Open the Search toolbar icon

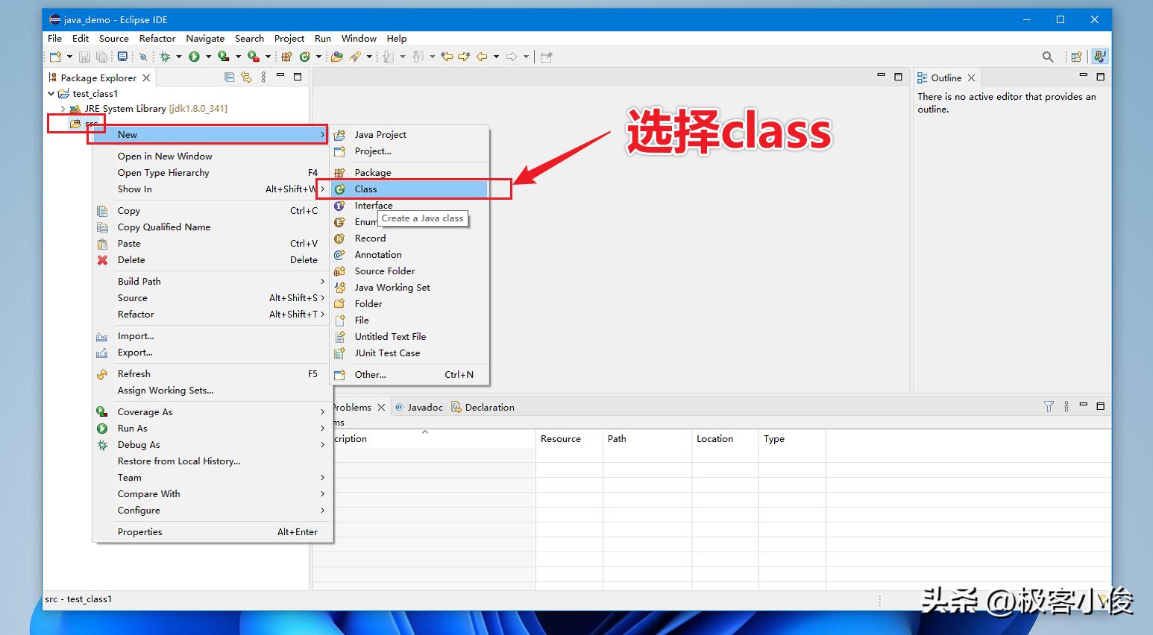tap(1048, 56)
